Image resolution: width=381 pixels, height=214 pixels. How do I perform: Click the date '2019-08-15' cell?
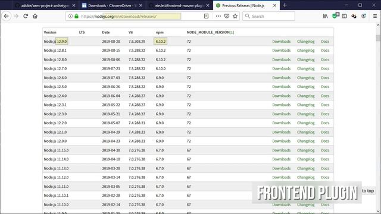click(111, 51)
